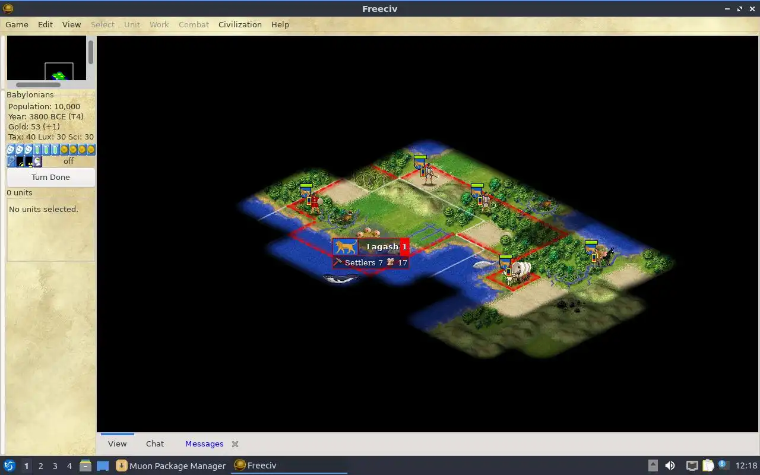Open the volume control tray icon
760x475 pixels.
point(670,465)
